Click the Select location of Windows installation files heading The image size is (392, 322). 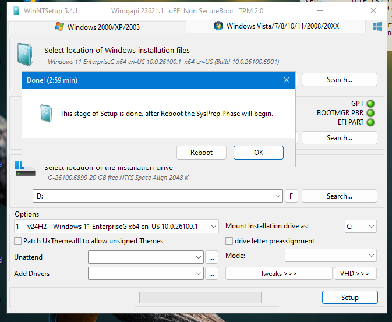(x=117, y=51)
